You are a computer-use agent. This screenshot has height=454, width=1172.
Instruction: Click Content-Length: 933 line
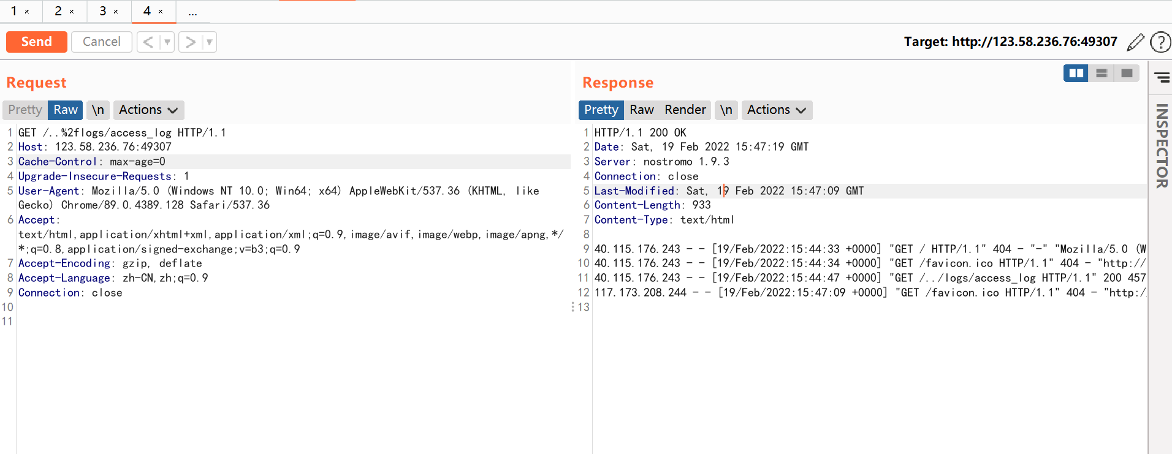click(653, 205)
